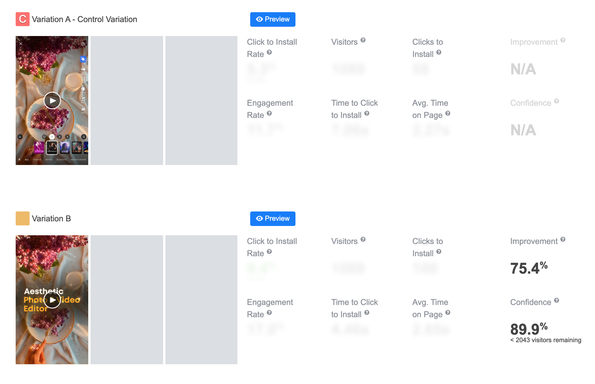Open help icon beside Improvement in Variation B

pos(563,239)
